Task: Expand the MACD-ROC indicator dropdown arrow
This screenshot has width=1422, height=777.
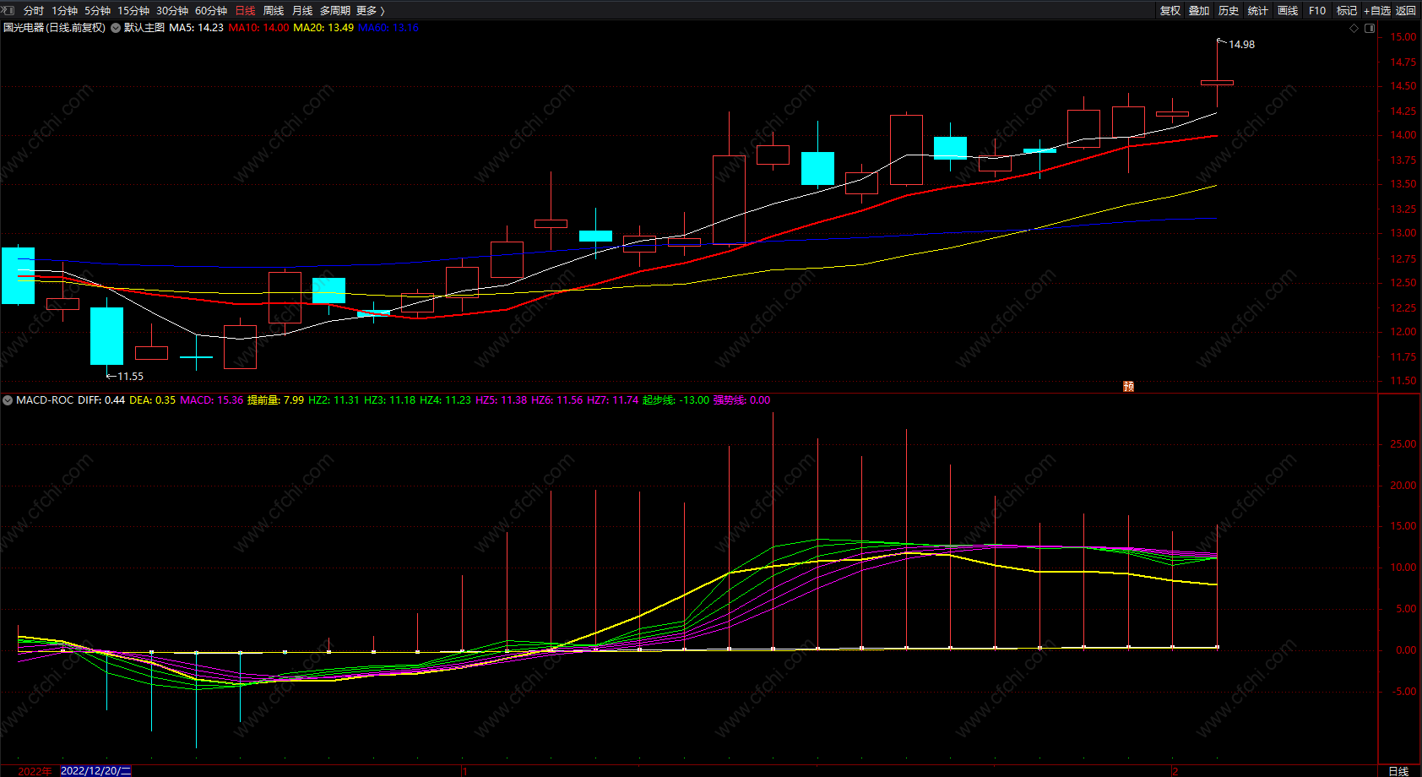Action: click(x=8, y=400)
